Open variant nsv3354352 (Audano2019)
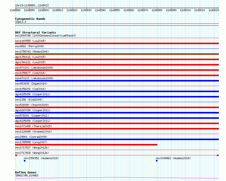 click(x=41, y=158)
